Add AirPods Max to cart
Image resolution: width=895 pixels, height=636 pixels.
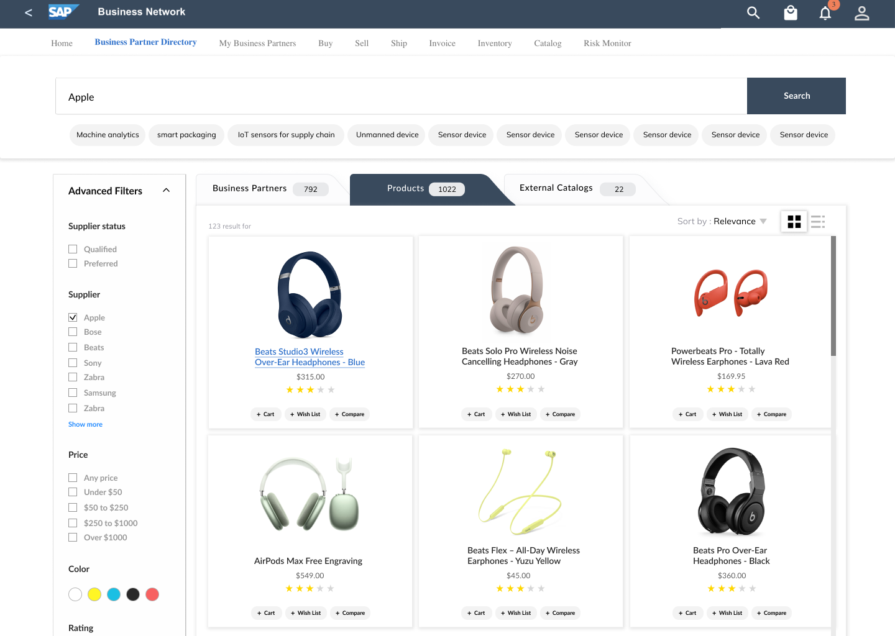point(267,613)
